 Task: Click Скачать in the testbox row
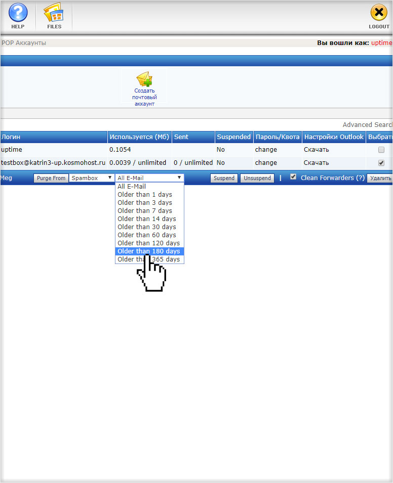316,163
